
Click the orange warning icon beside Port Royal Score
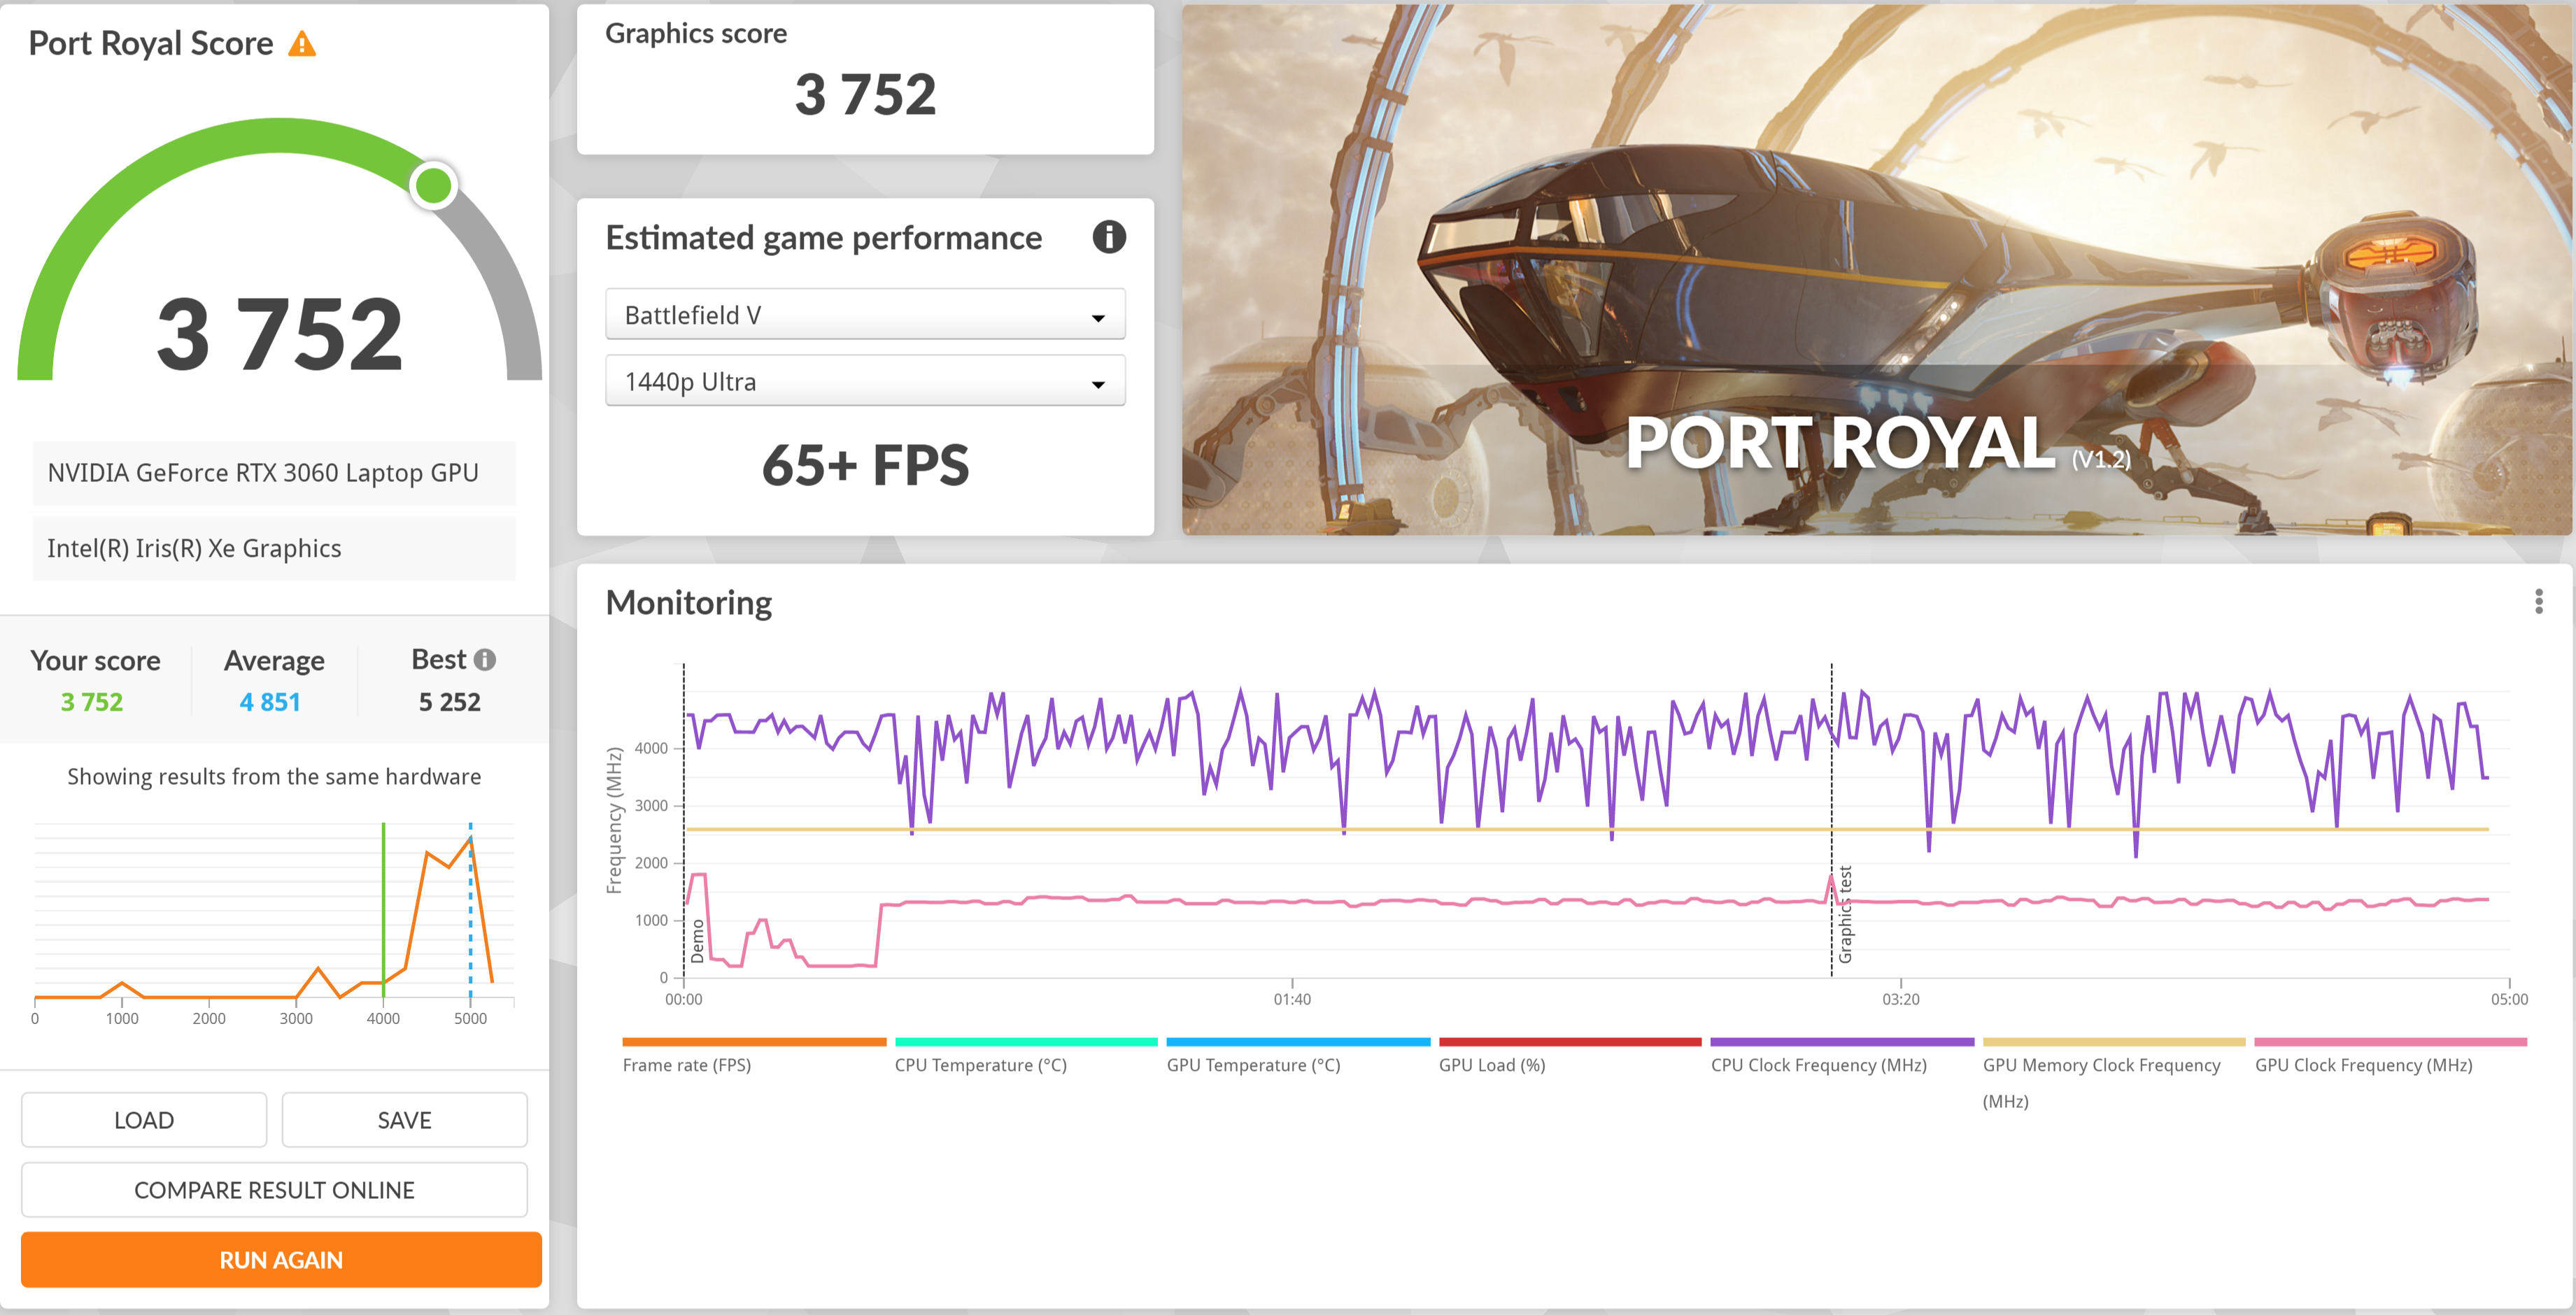pos(302,44)
